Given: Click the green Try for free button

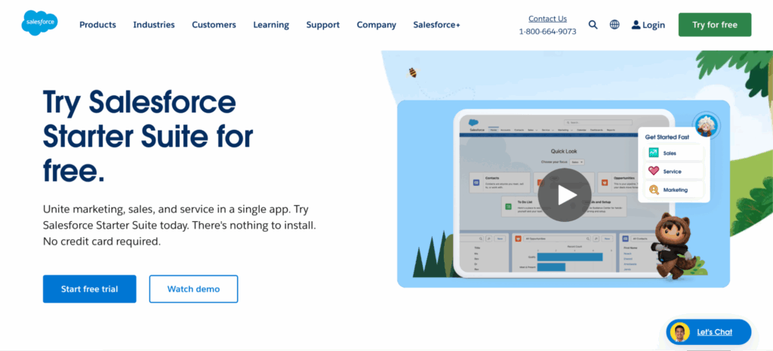Looking at the screenshot, I should [715, 25].
